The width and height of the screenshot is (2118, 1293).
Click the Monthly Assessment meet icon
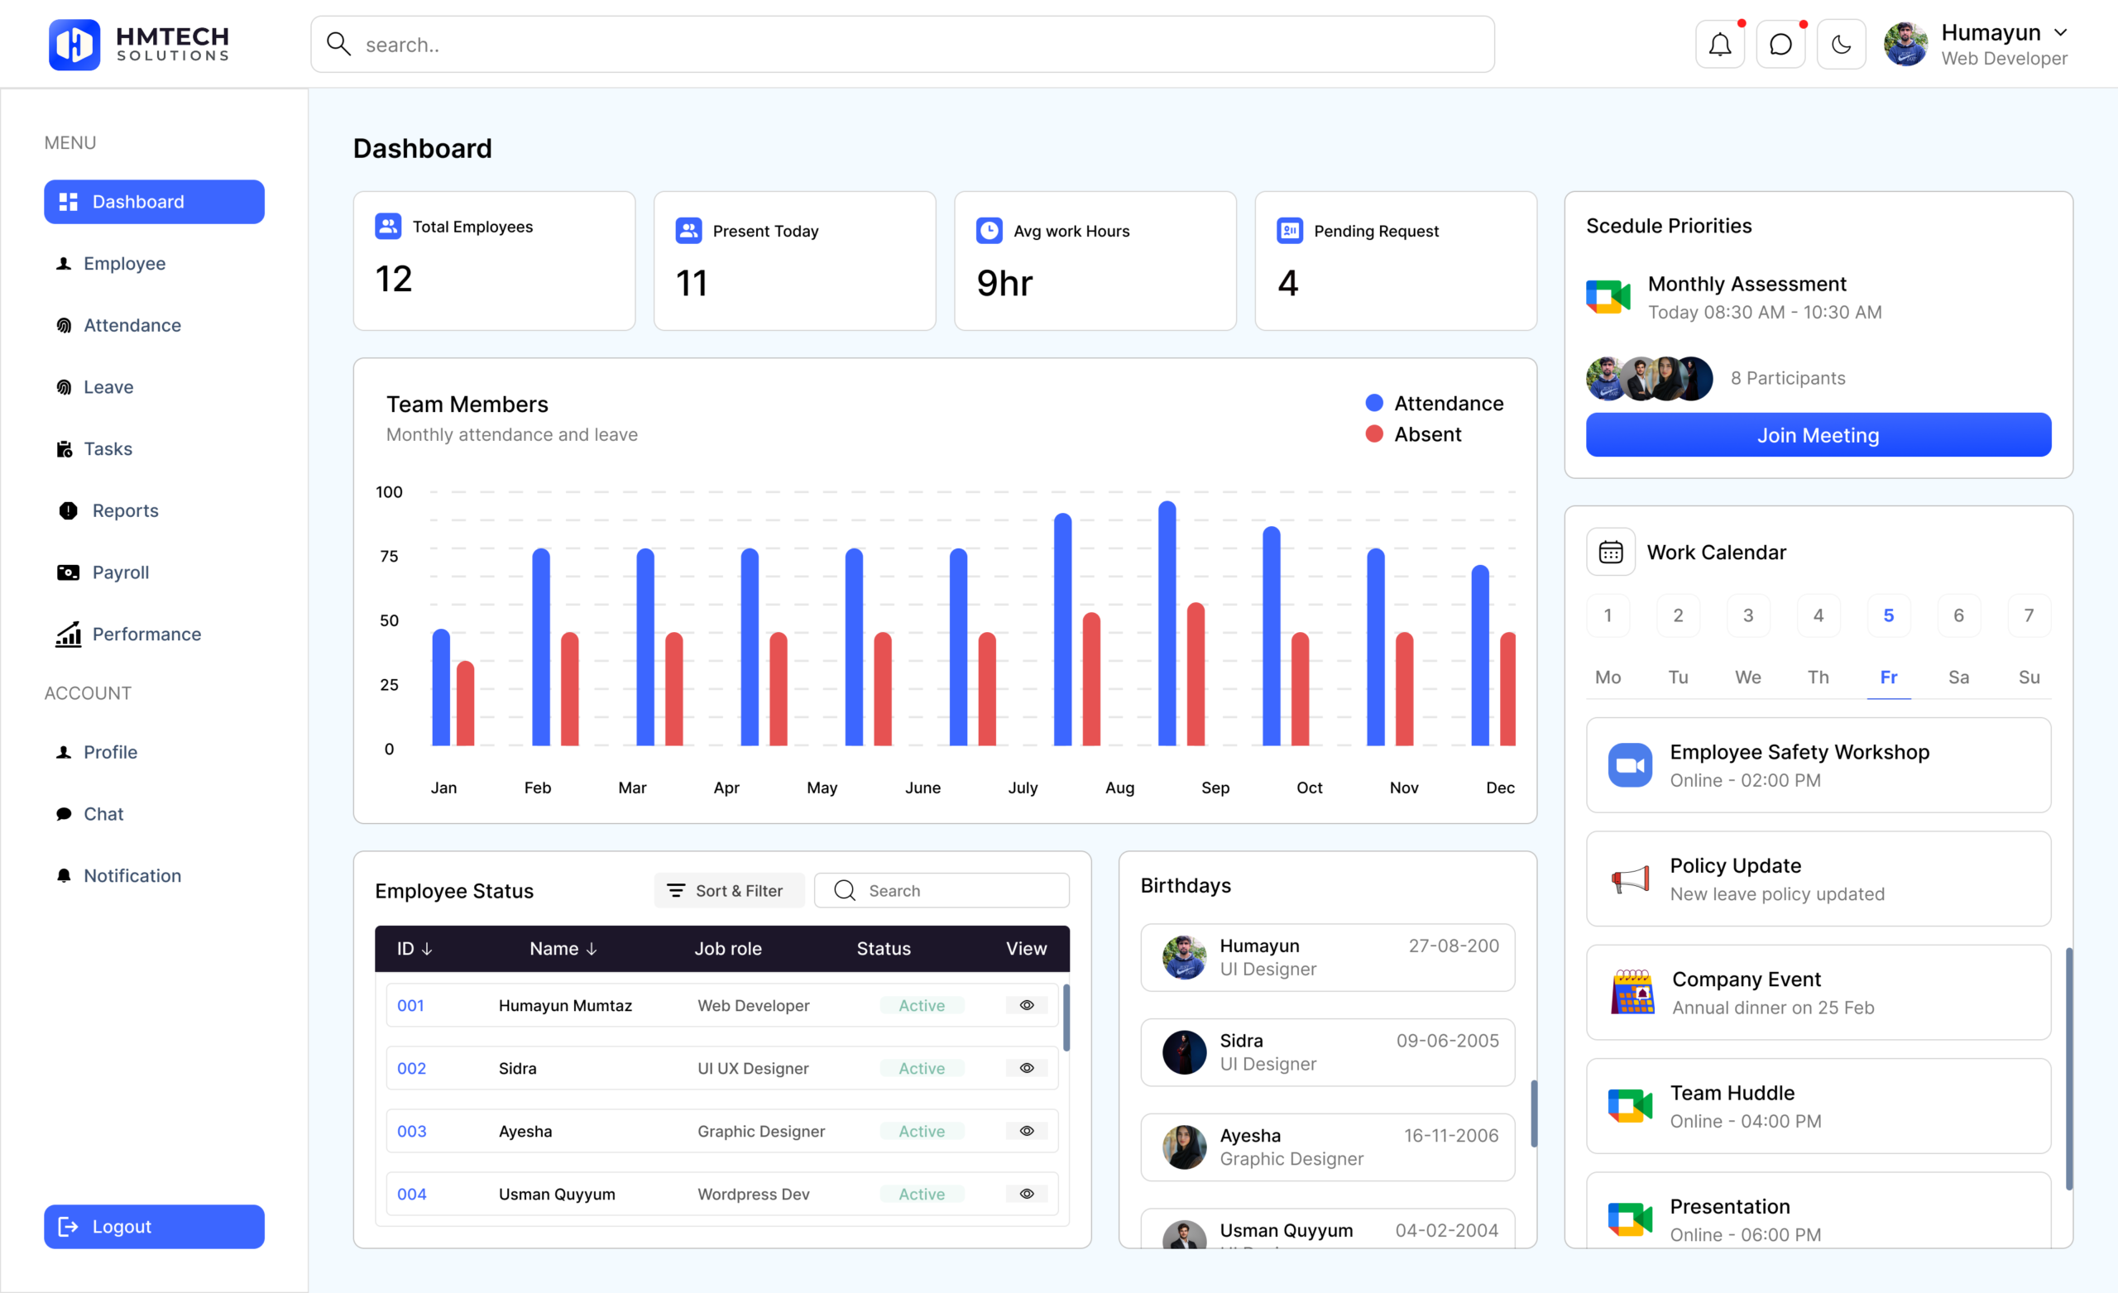tap(1608, 297)
